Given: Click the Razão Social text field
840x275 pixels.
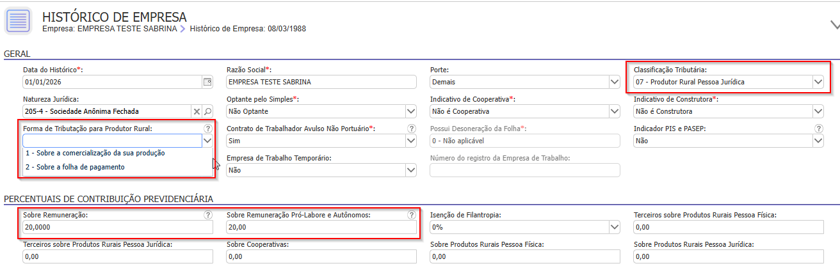Looking at the screenshot, I should (x=320, y=82).
